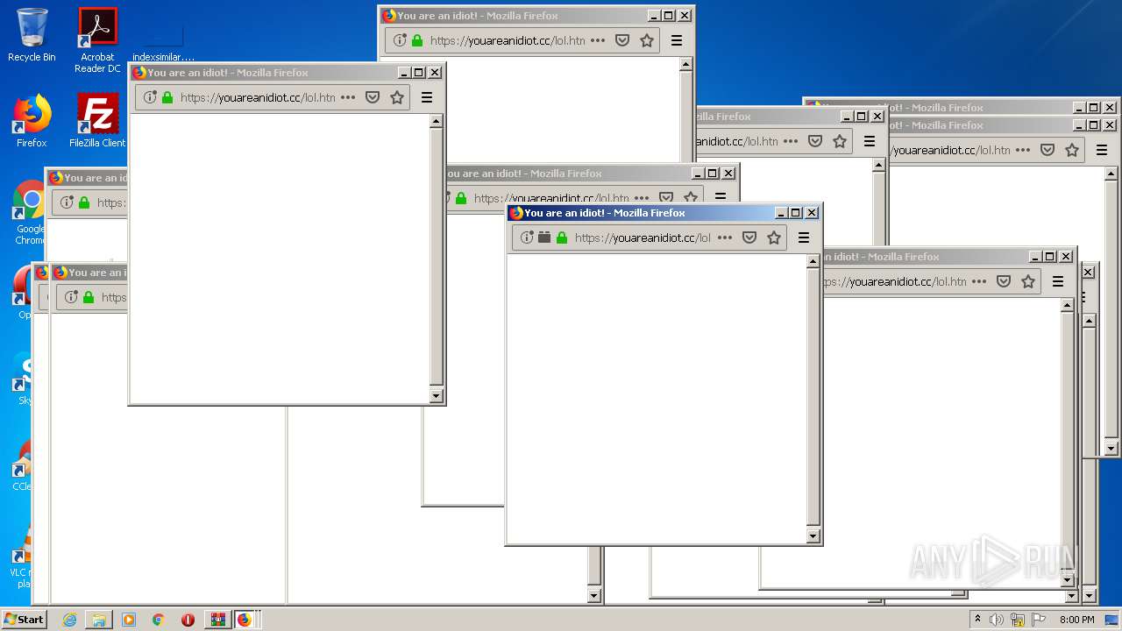Click the scroll-up arrow in the active Firefox window
Image resolution: width=1122 pixels, height=631 pixels.
[x=813, y=261]
